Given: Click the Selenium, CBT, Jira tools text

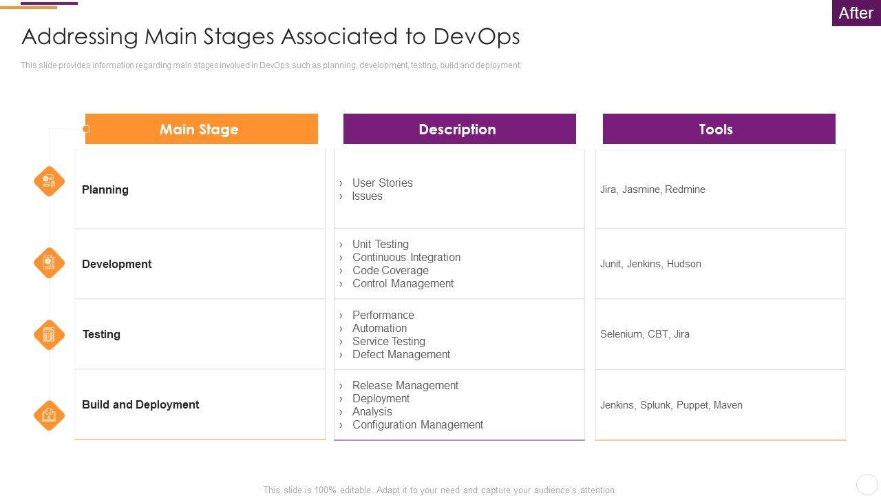Looking at the screenshot, I should [x=645, y=334].
